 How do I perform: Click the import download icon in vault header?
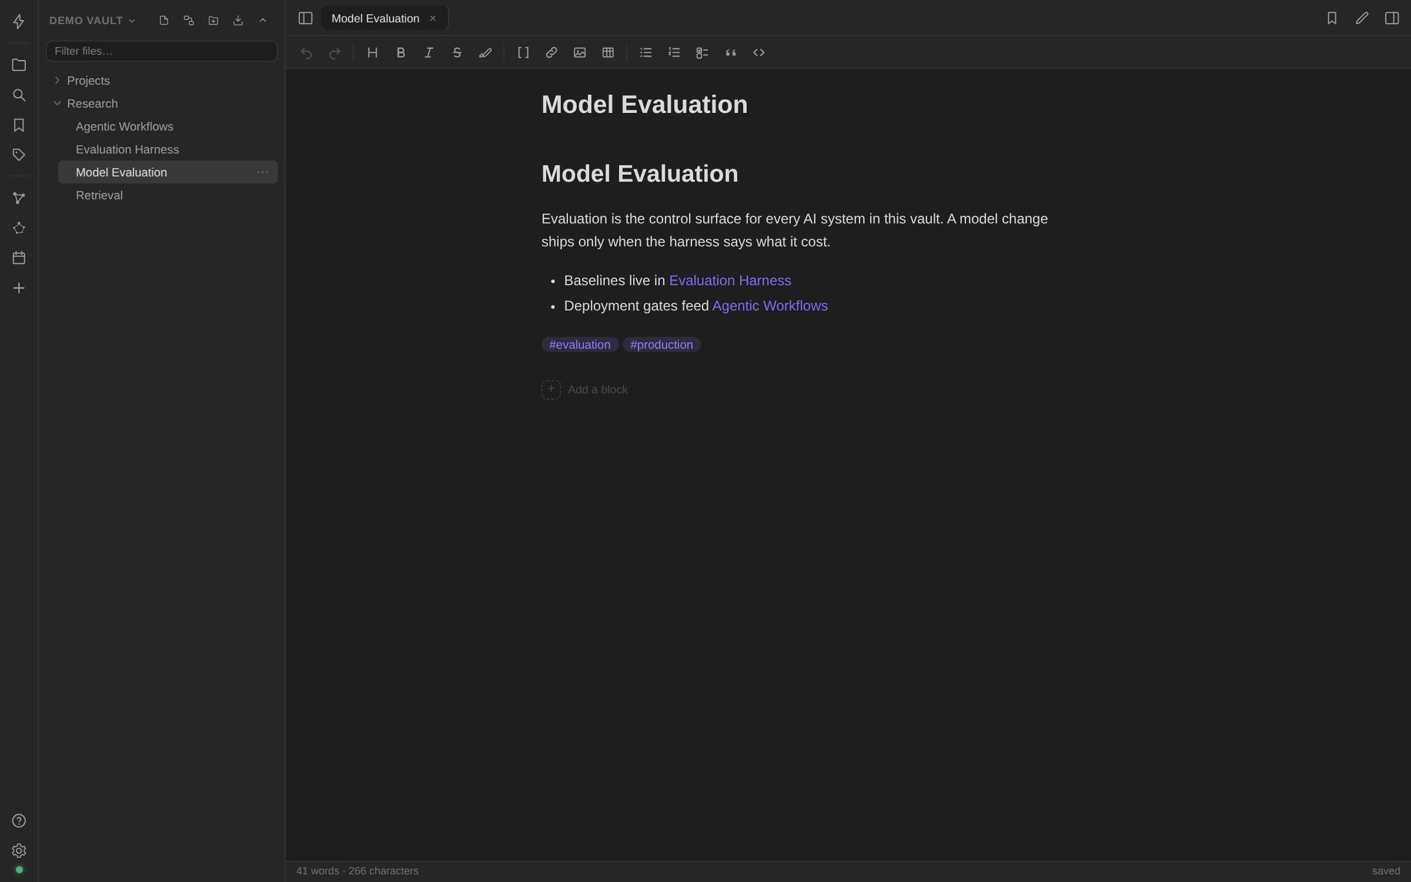coord(238,21)
